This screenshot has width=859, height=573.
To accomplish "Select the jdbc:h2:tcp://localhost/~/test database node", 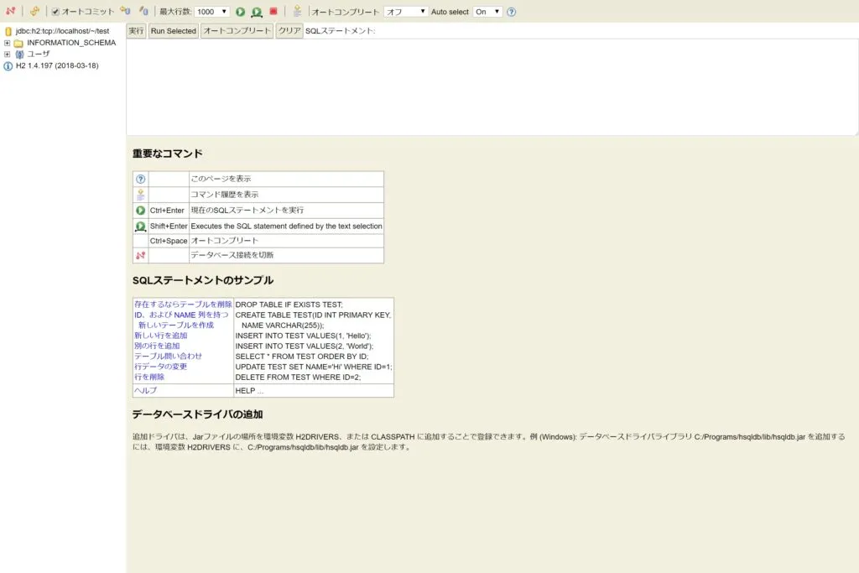I will (62, 31).
